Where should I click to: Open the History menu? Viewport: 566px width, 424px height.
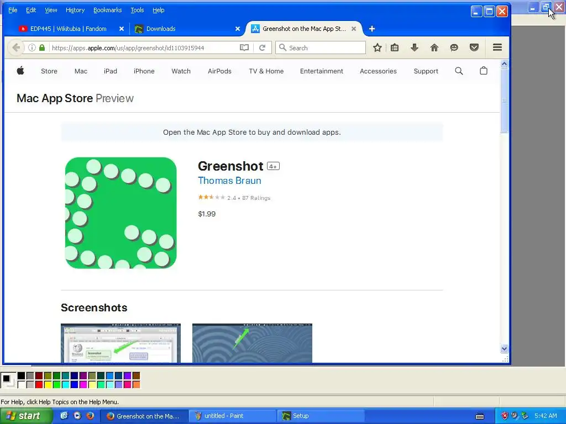(x=75, y=10)
